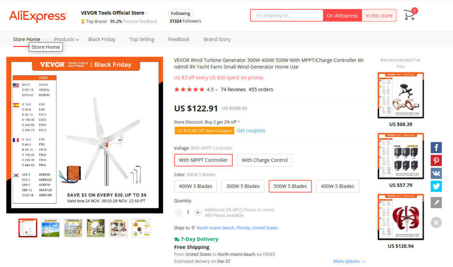453x267 pixels.
Task: Click the AliExpress logo
Action: pos(38,16)
